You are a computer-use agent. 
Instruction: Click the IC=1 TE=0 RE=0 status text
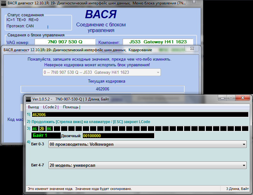22,20
